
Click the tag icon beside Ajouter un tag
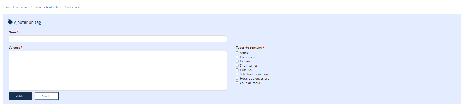click(10, 22)
